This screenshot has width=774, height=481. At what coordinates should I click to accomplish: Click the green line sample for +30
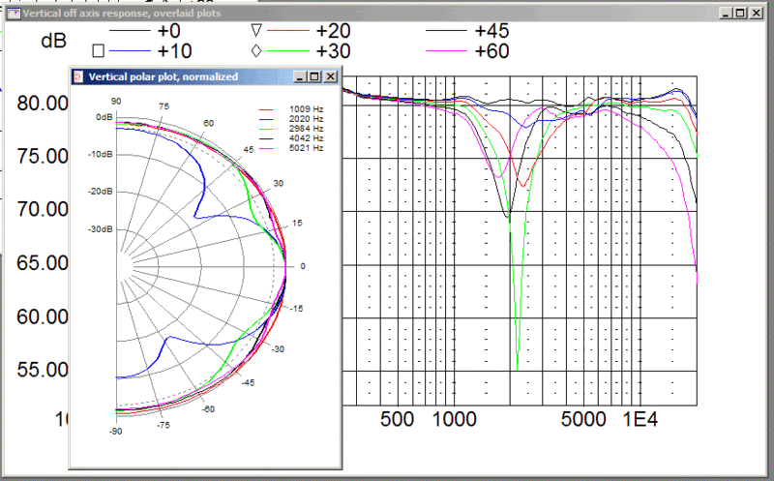click(x=287, y=51)
